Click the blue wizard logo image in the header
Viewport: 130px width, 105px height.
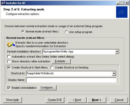click(x=122, y=12)
